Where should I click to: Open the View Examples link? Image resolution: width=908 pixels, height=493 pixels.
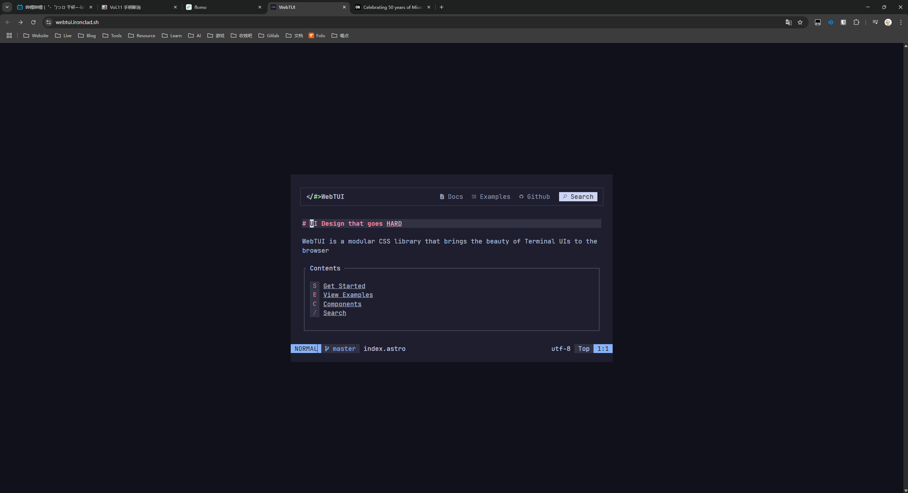[348, 295]
